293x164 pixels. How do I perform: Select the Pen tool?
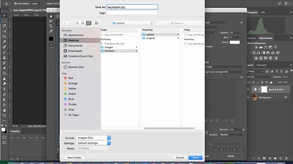(4, 94)
